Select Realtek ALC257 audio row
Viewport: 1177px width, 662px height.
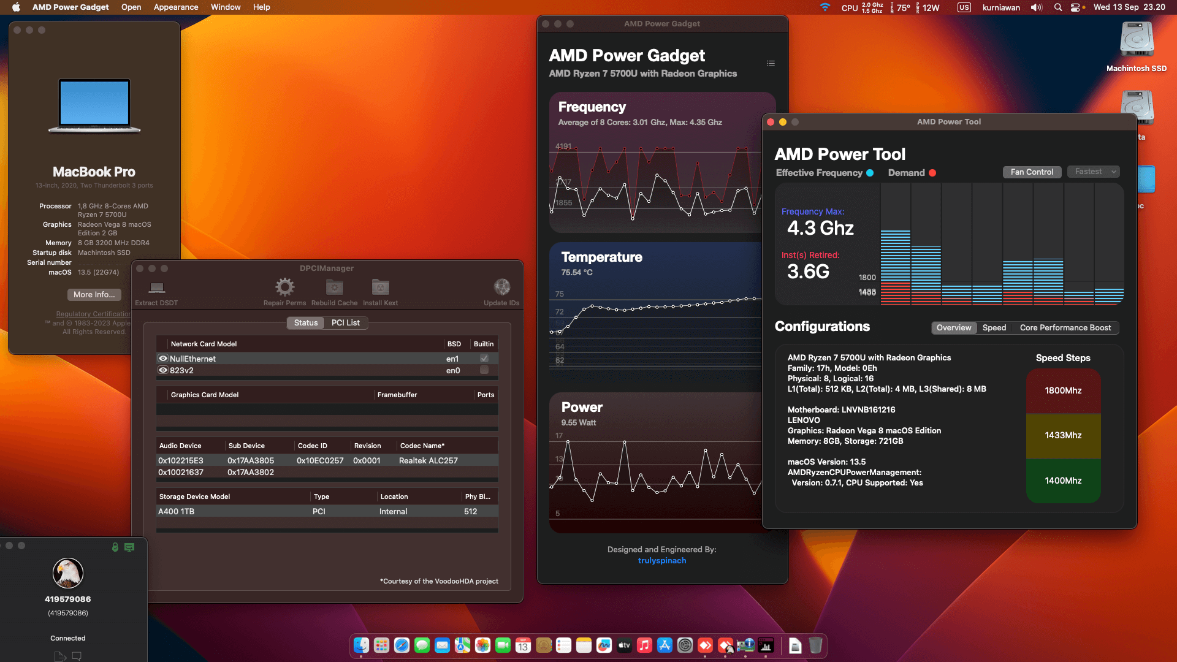click(327, 460)
